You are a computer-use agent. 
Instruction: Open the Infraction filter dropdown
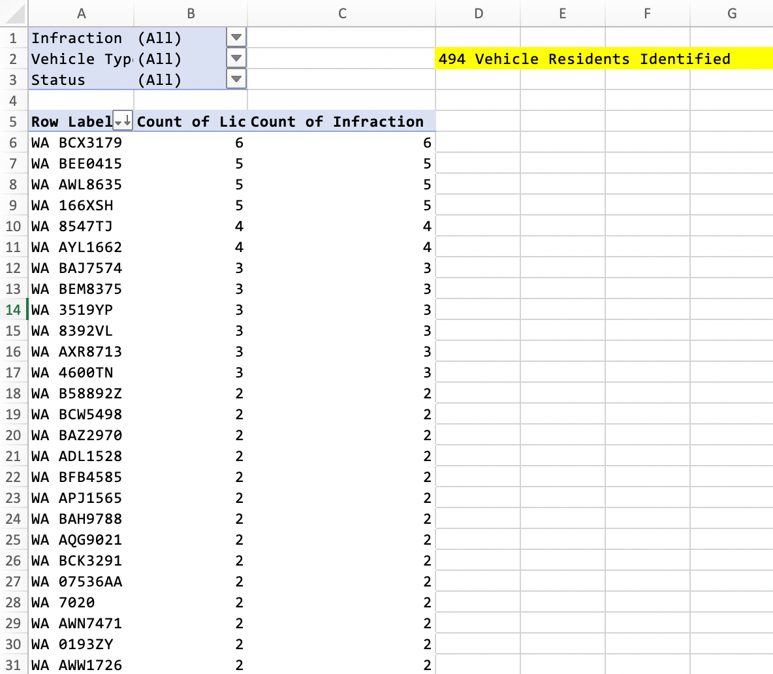coord(236,37)
